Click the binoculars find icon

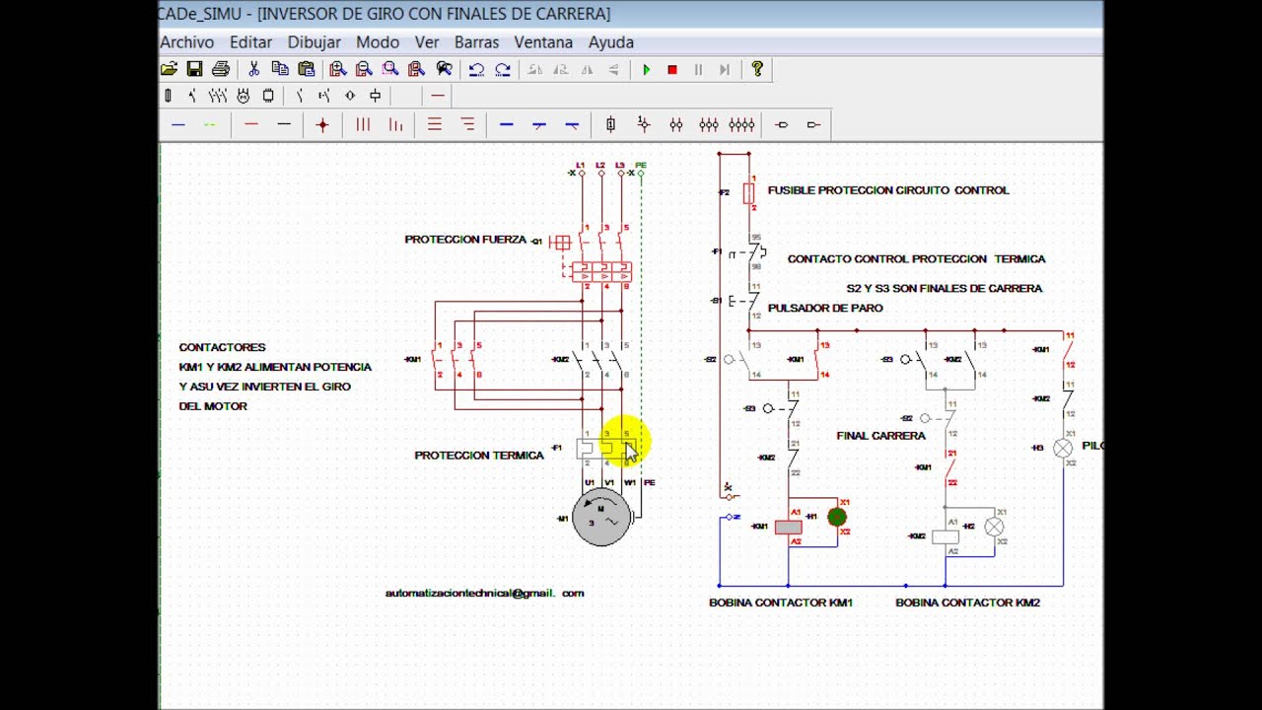pos(445,69)
